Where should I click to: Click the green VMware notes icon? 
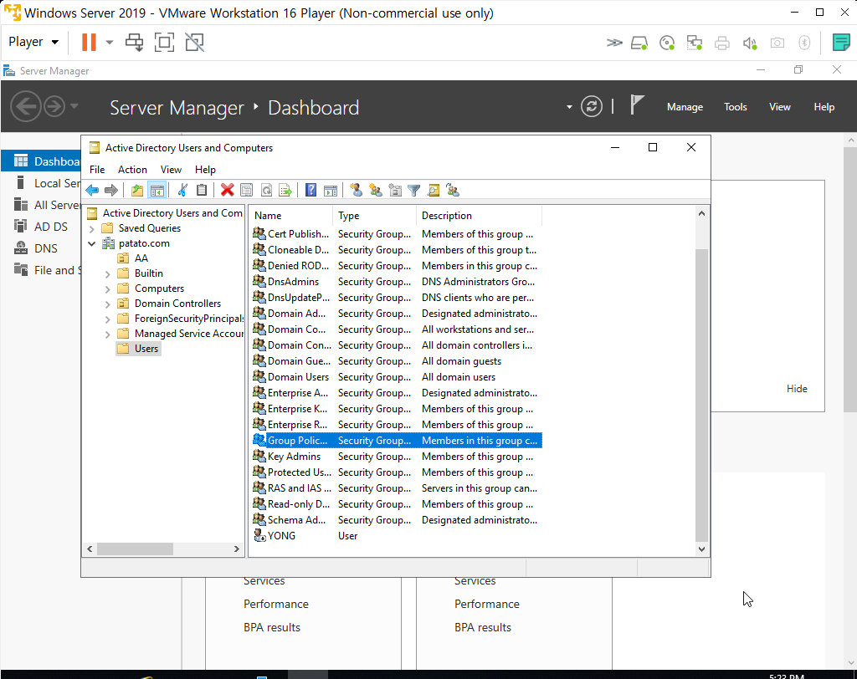tap(841, 42)
